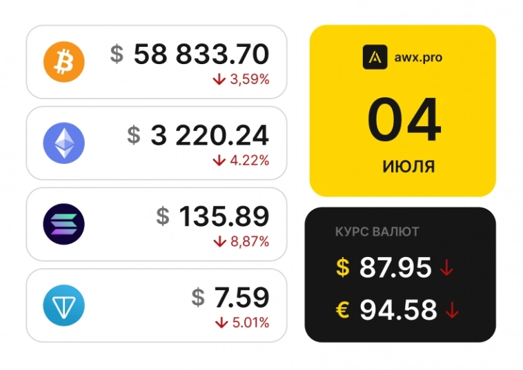Click the red arrow beside 3,59%

[x=219, y=79]
